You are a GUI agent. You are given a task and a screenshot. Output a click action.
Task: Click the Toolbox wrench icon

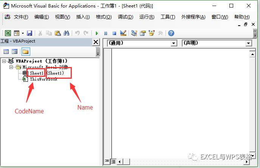(x=160, y=33)
